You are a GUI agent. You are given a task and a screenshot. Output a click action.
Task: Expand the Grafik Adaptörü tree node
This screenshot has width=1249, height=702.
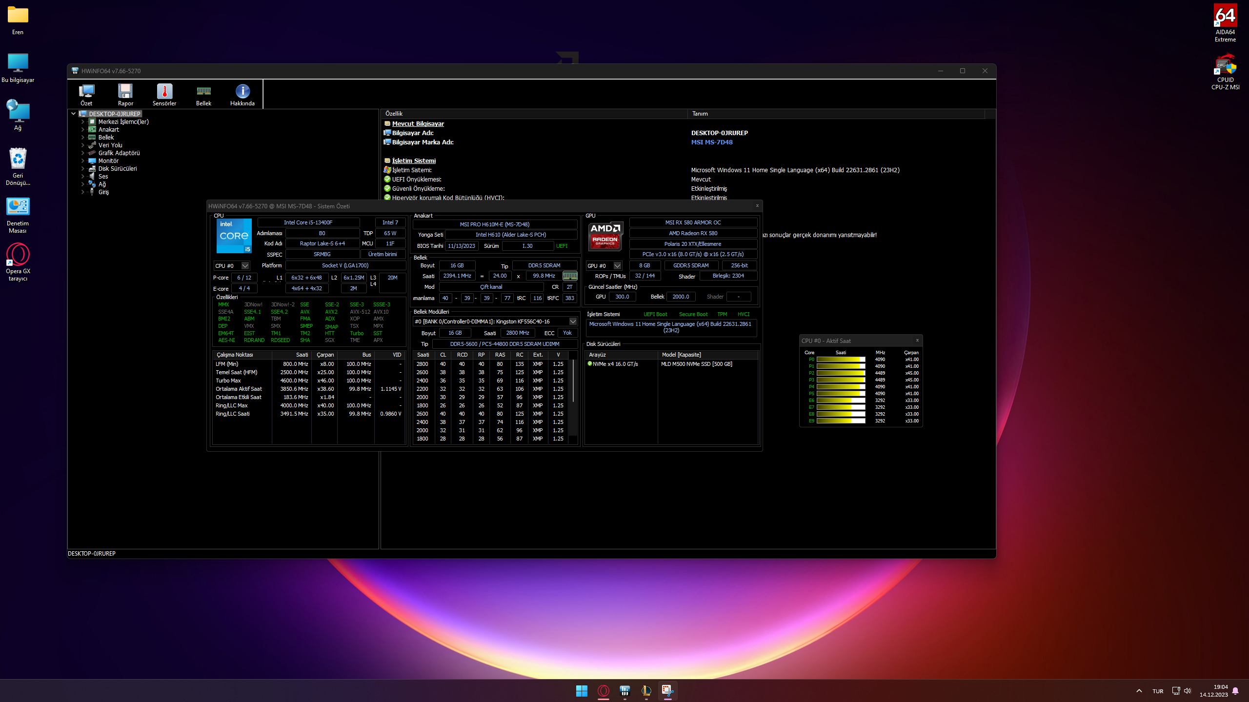82,153
